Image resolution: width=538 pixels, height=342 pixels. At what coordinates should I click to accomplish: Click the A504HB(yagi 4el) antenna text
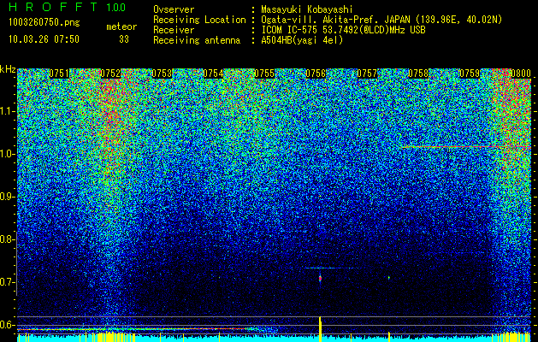point(302,40)
